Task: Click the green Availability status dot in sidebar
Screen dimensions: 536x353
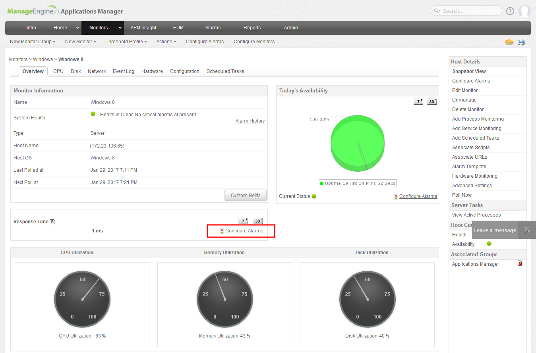Action: [489, 244]
